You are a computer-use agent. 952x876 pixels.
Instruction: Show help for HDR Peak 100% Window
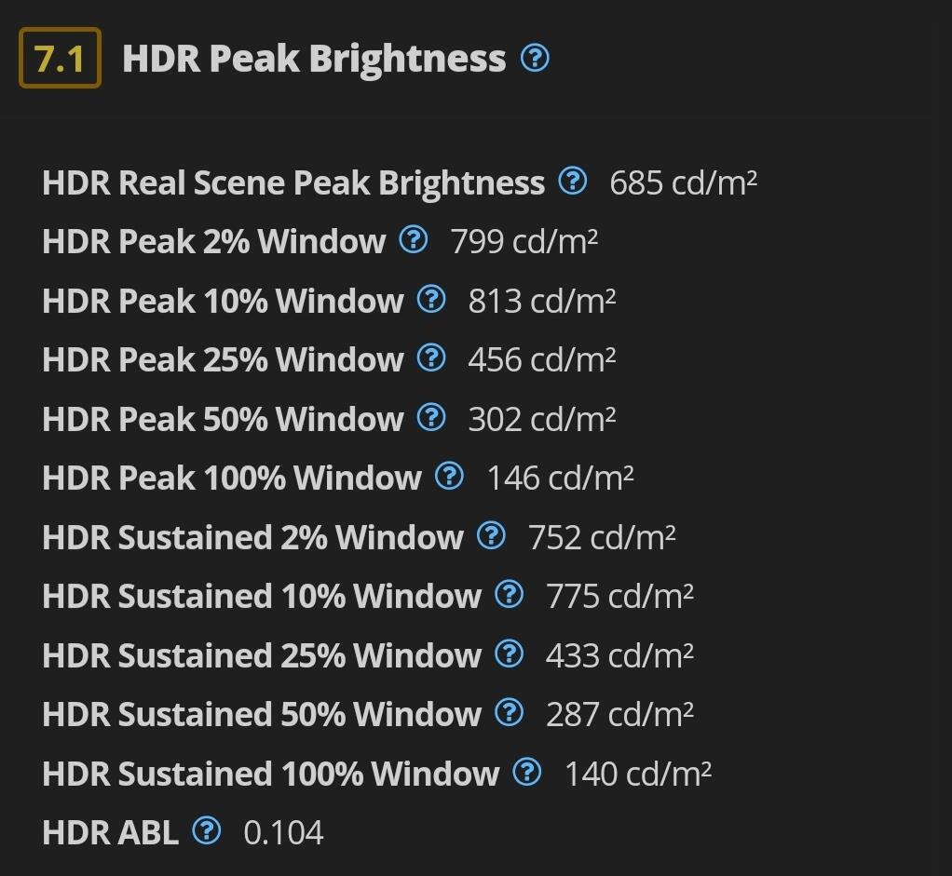tap(450, 477)
